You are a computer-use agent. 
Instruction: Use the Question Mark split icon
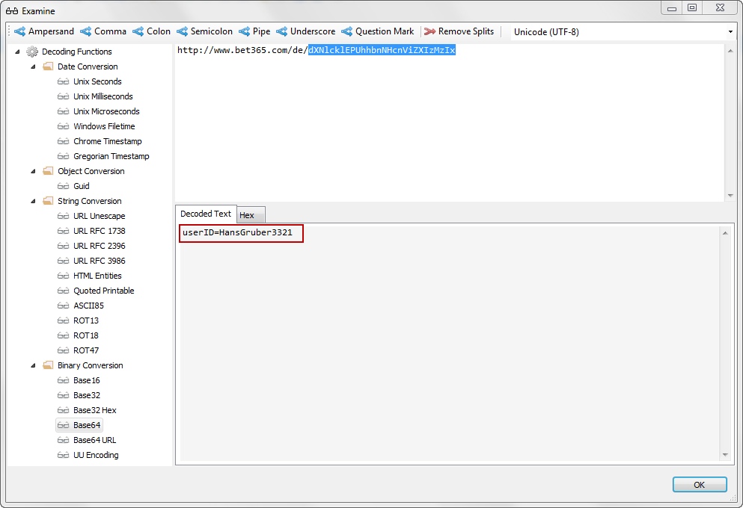pos(347,31)
